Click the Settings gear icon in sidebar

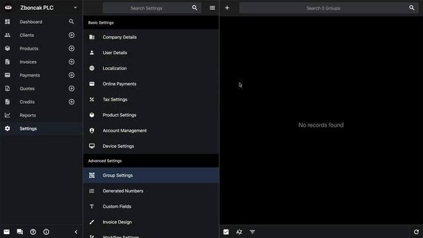click(7, 128)
